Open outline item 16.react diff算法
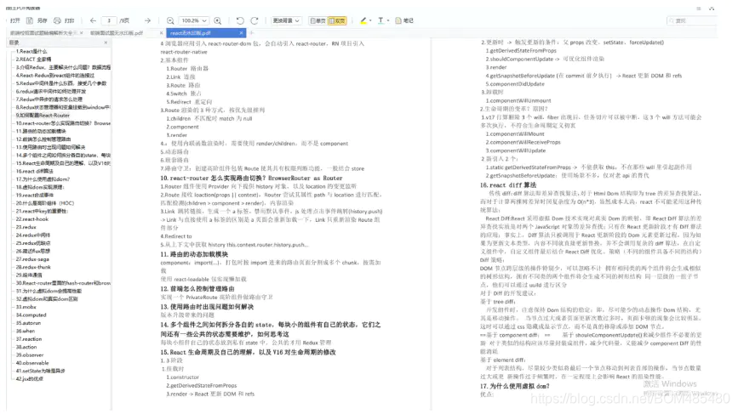Viewport: 738px width, 414px height. tap(34, 172)
